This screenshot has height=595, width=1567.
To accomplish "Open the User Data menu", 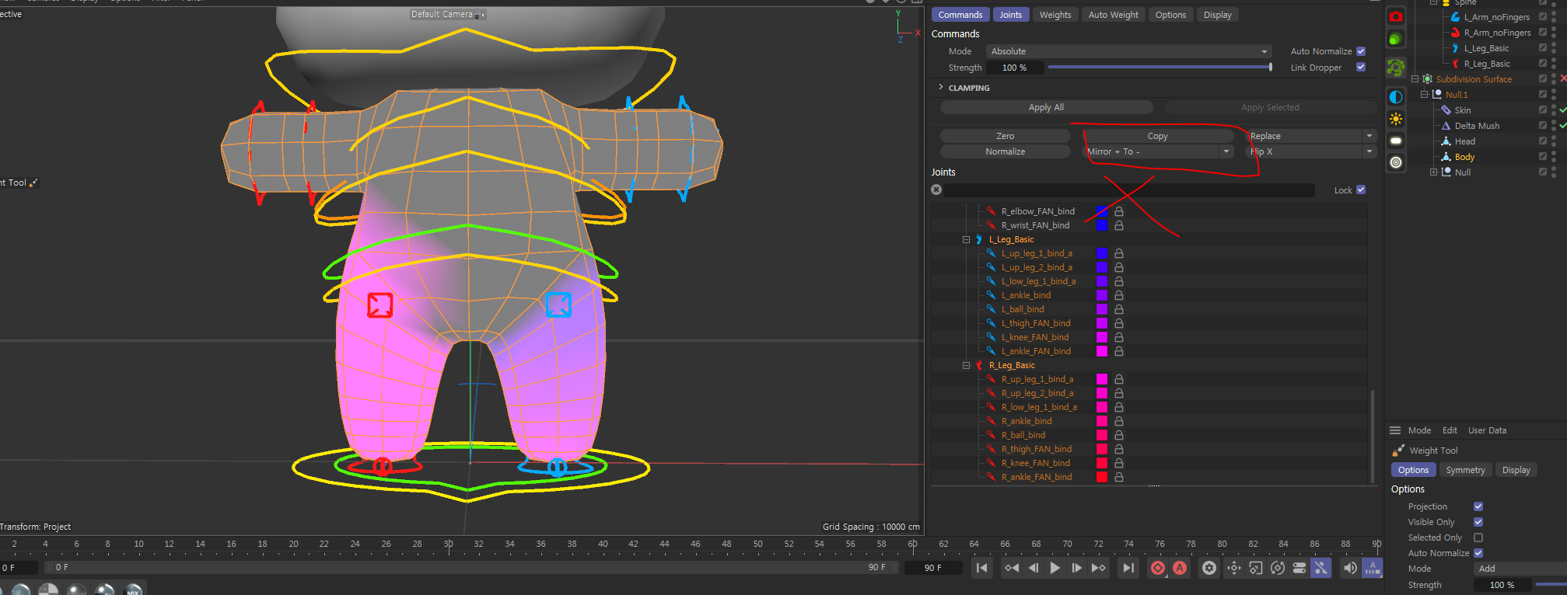I will click(x=1487, y=430).
